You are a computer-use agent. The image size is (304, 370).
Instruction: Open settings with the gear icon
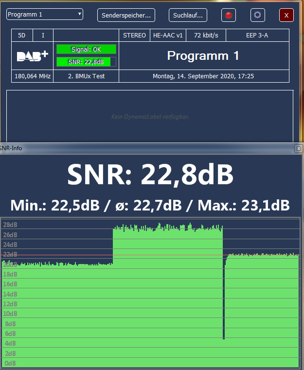[258, 15]
